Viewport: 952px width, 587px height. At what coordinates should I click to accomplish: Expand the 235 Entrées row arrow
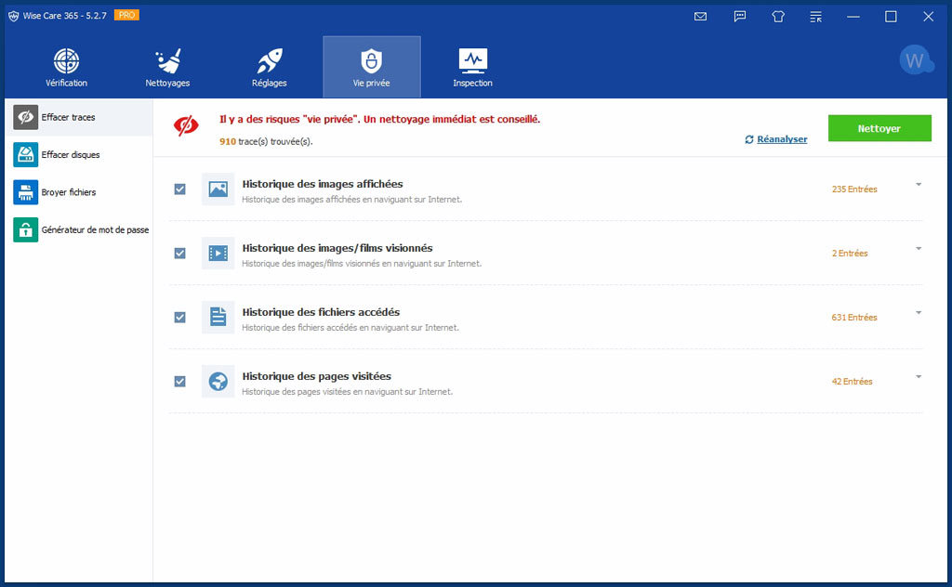pos(919,184)
